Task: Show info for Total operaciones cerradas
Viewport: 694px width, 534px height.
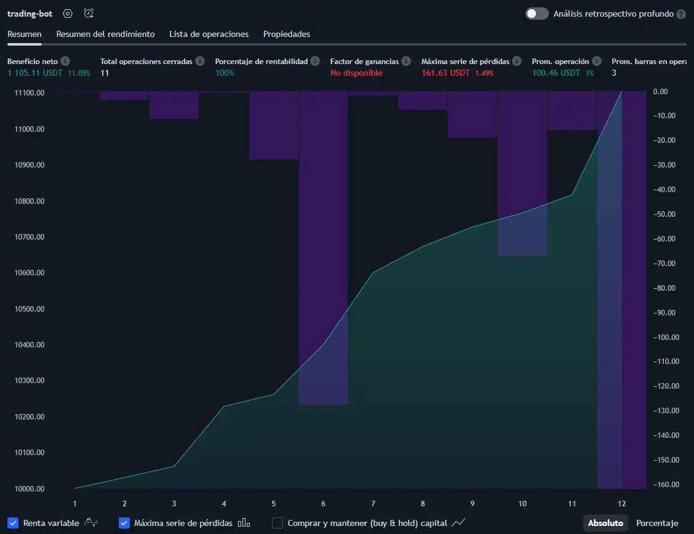Action: [199, 61]
